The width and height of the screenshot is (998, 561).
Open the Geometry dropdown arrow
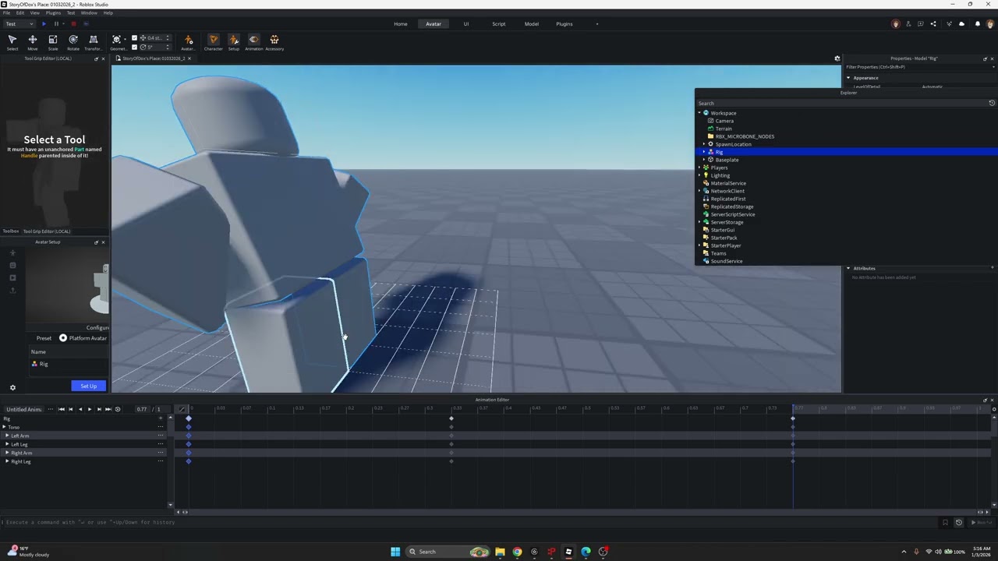[126, 39]
